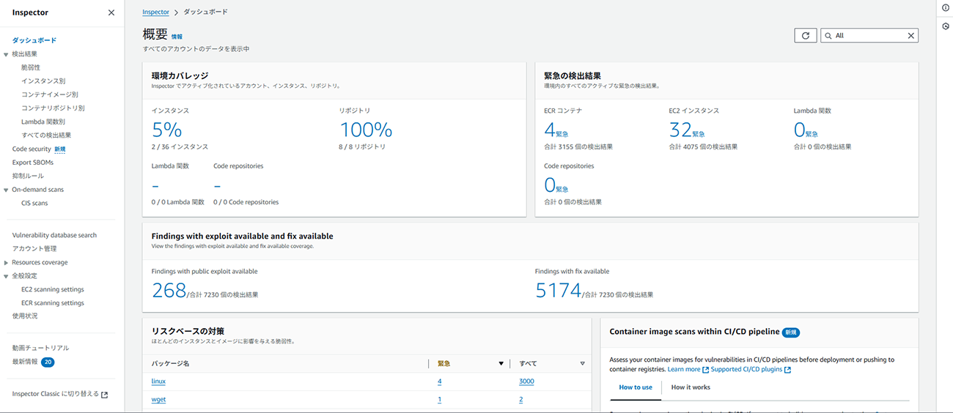
Task: Close the Inspector navigation panel
Action: [111, 12]
